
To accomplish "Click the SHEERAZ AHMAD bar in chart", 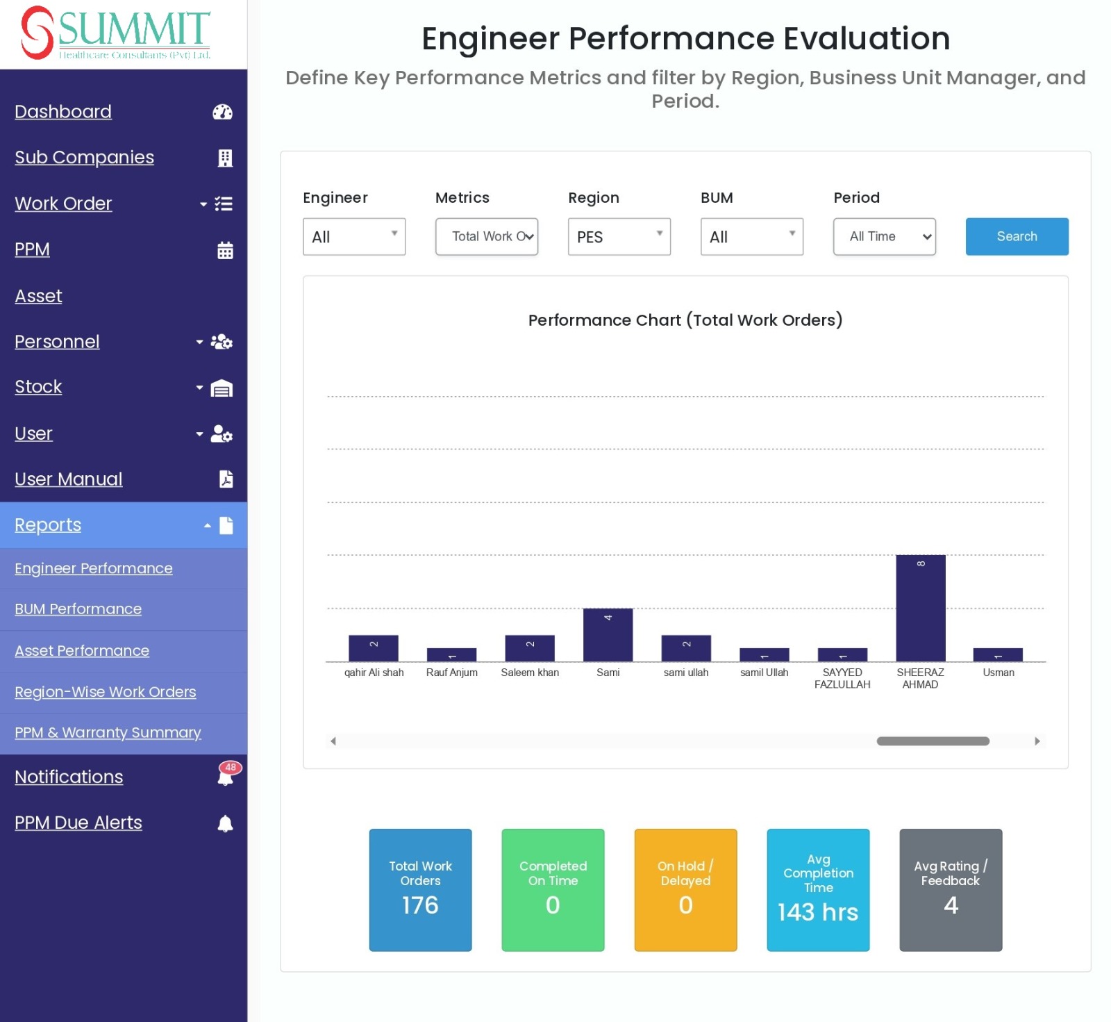I will pos(920,608).
